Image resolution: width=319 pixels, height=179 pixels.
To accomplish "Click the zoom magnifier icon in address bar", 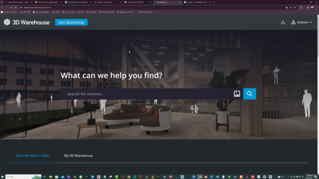I will (x=291, y=7).
